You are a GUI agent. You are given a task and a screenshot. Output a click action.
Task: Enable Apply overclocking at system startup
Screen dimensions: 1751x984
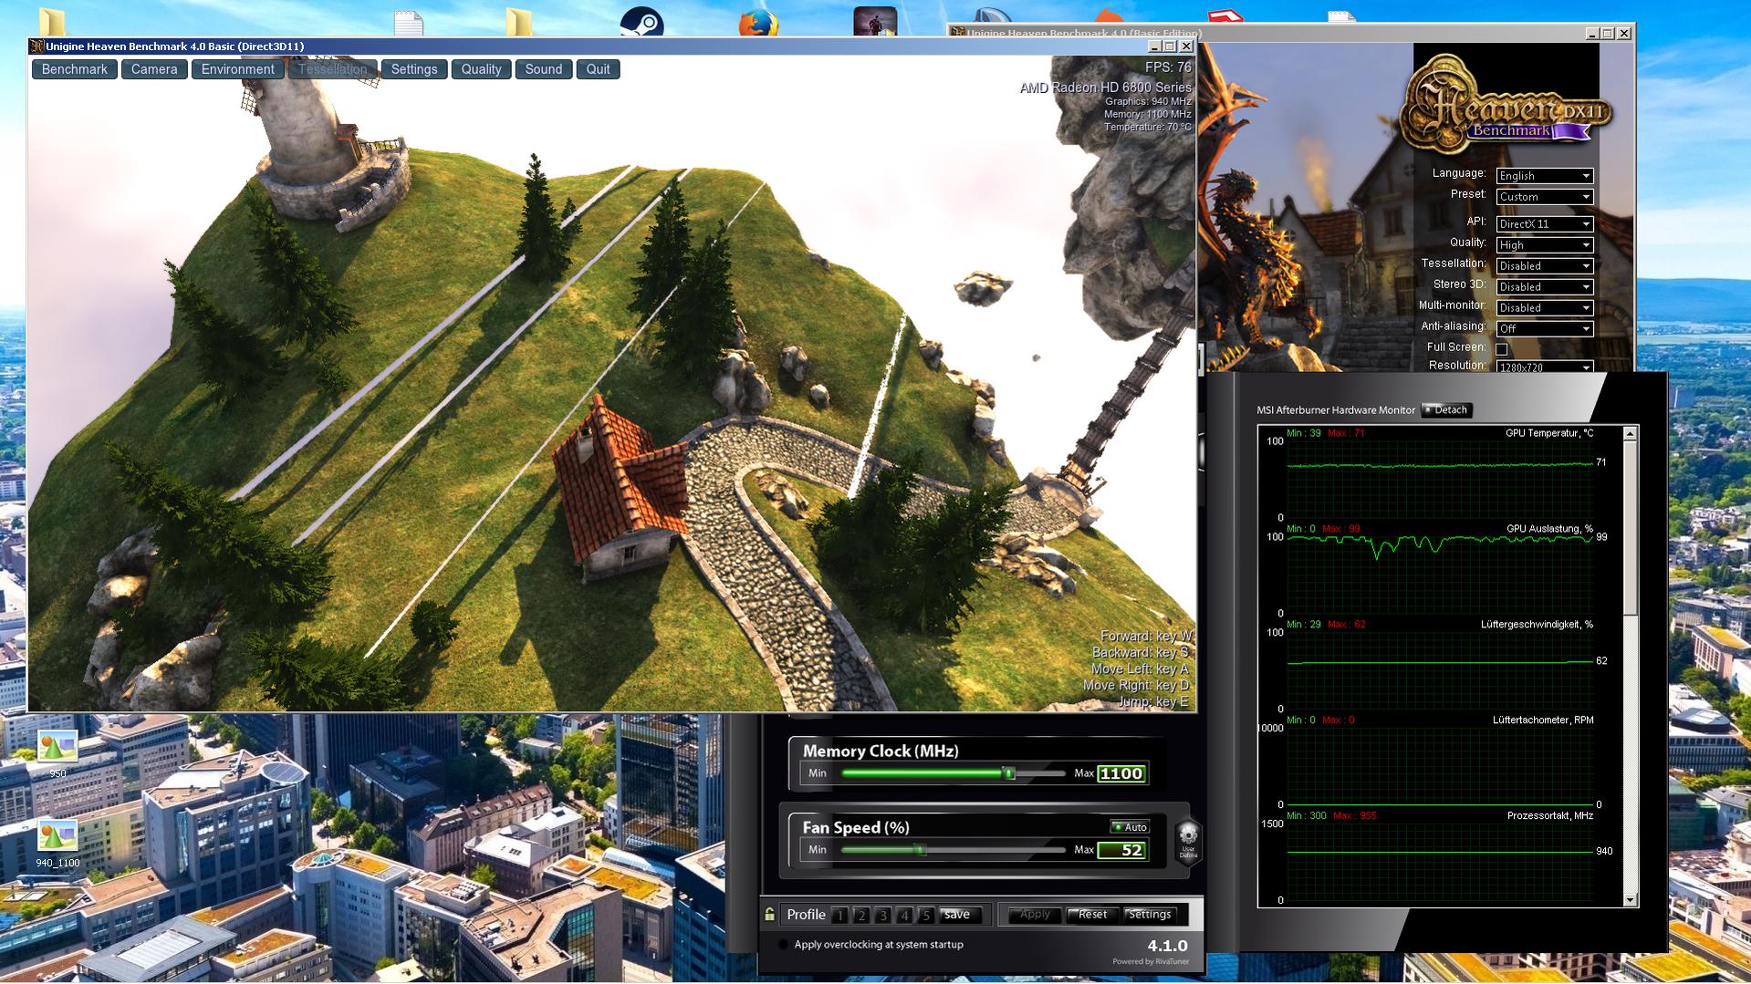(x=783, y=944)
